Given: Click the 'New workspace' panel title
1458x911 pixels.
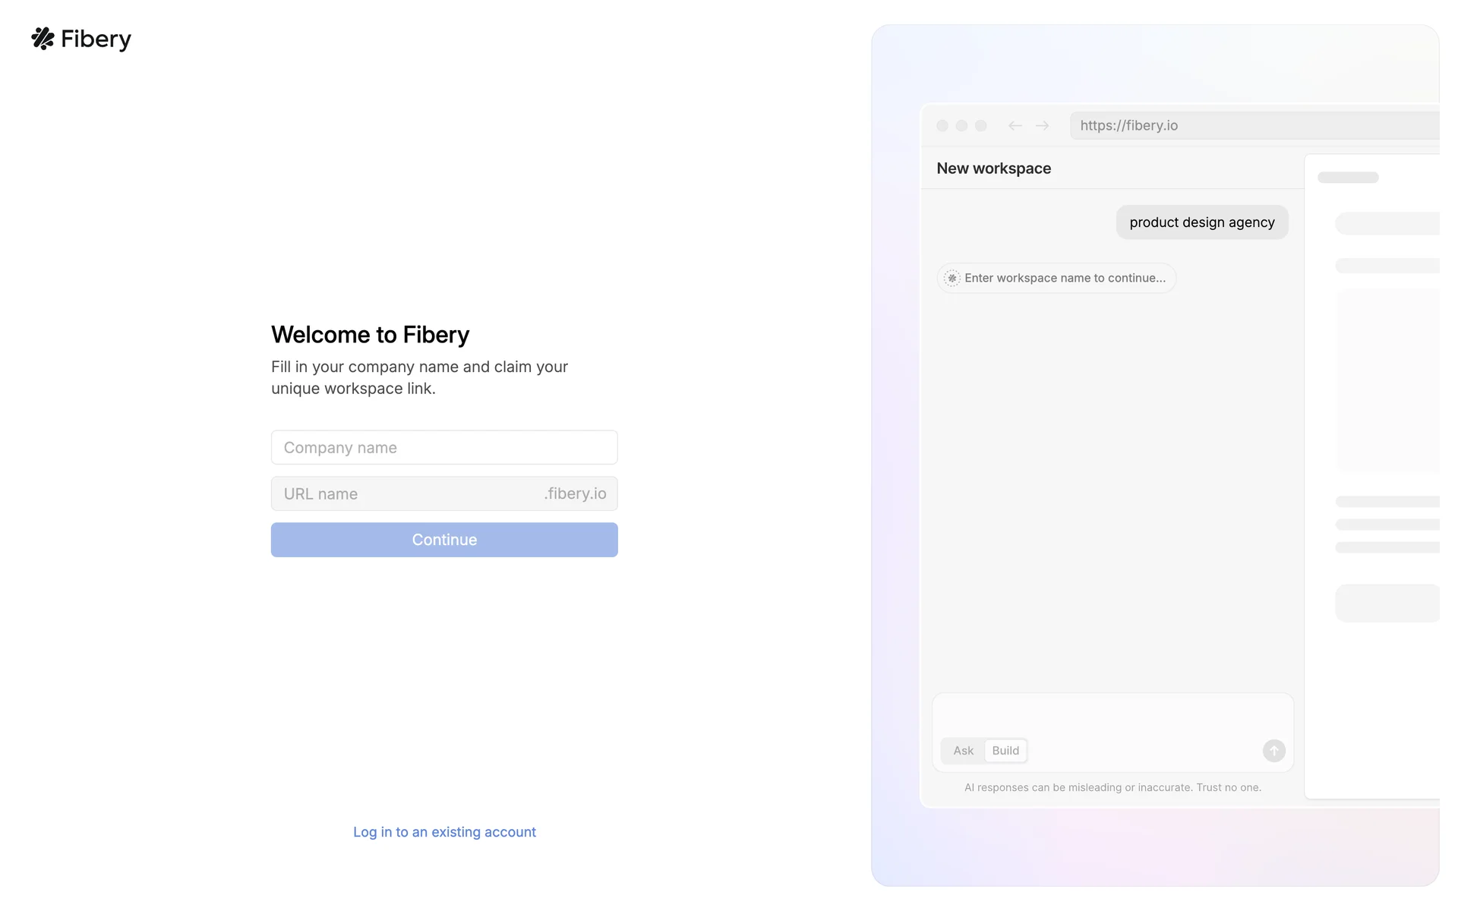Looking at the screenshot, I should pos(993,169).
